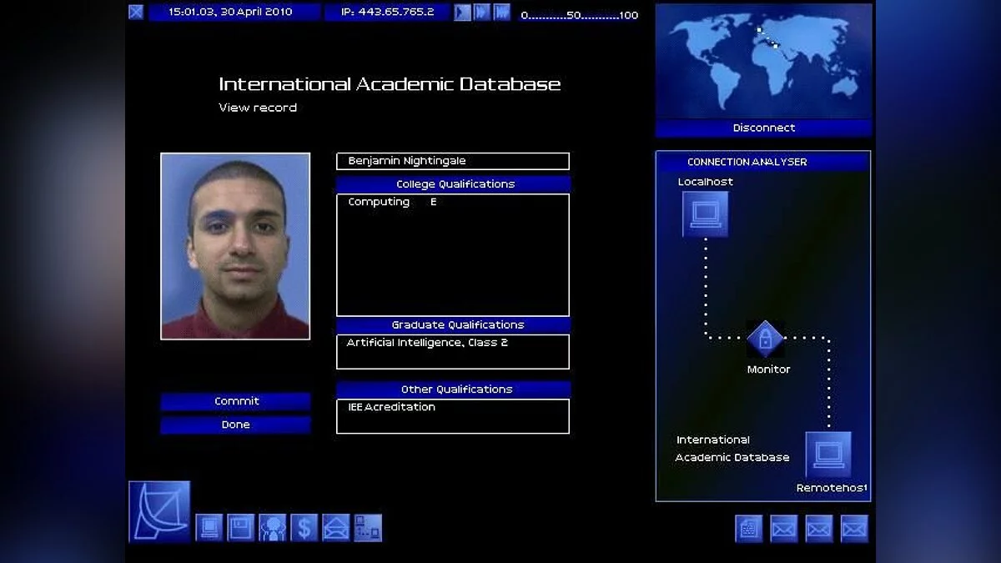Open the satellite dish software menu
This screenshot has width=1001, height=563.
pyautogui.click(x=159, y=512)
